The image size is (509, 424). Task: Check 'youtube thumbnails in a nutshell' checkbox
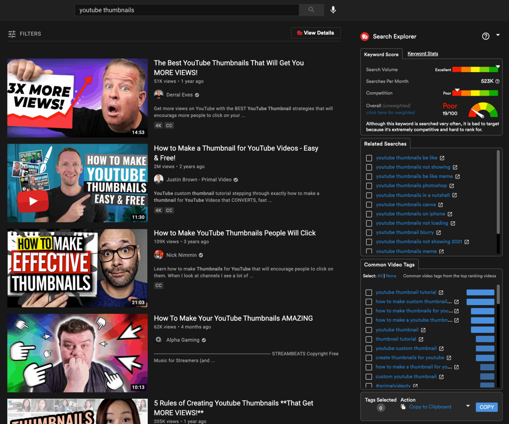click(369, 195)
